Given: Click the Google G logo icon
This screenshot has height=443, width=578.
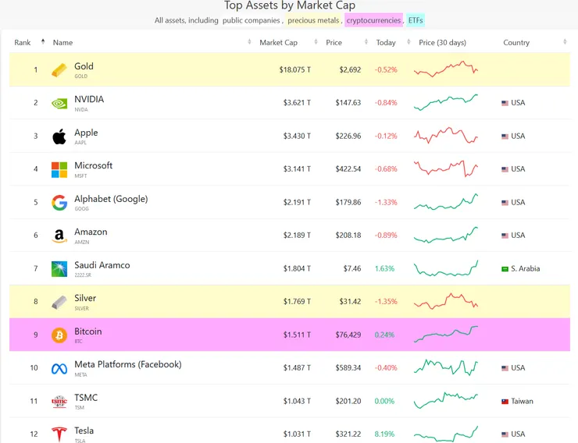Looking at the screenshot, I should click(59, 203).
